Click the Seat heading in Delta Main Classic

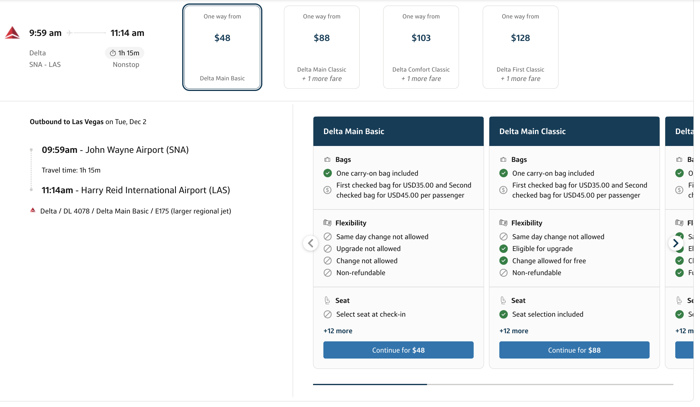[518, 301]
